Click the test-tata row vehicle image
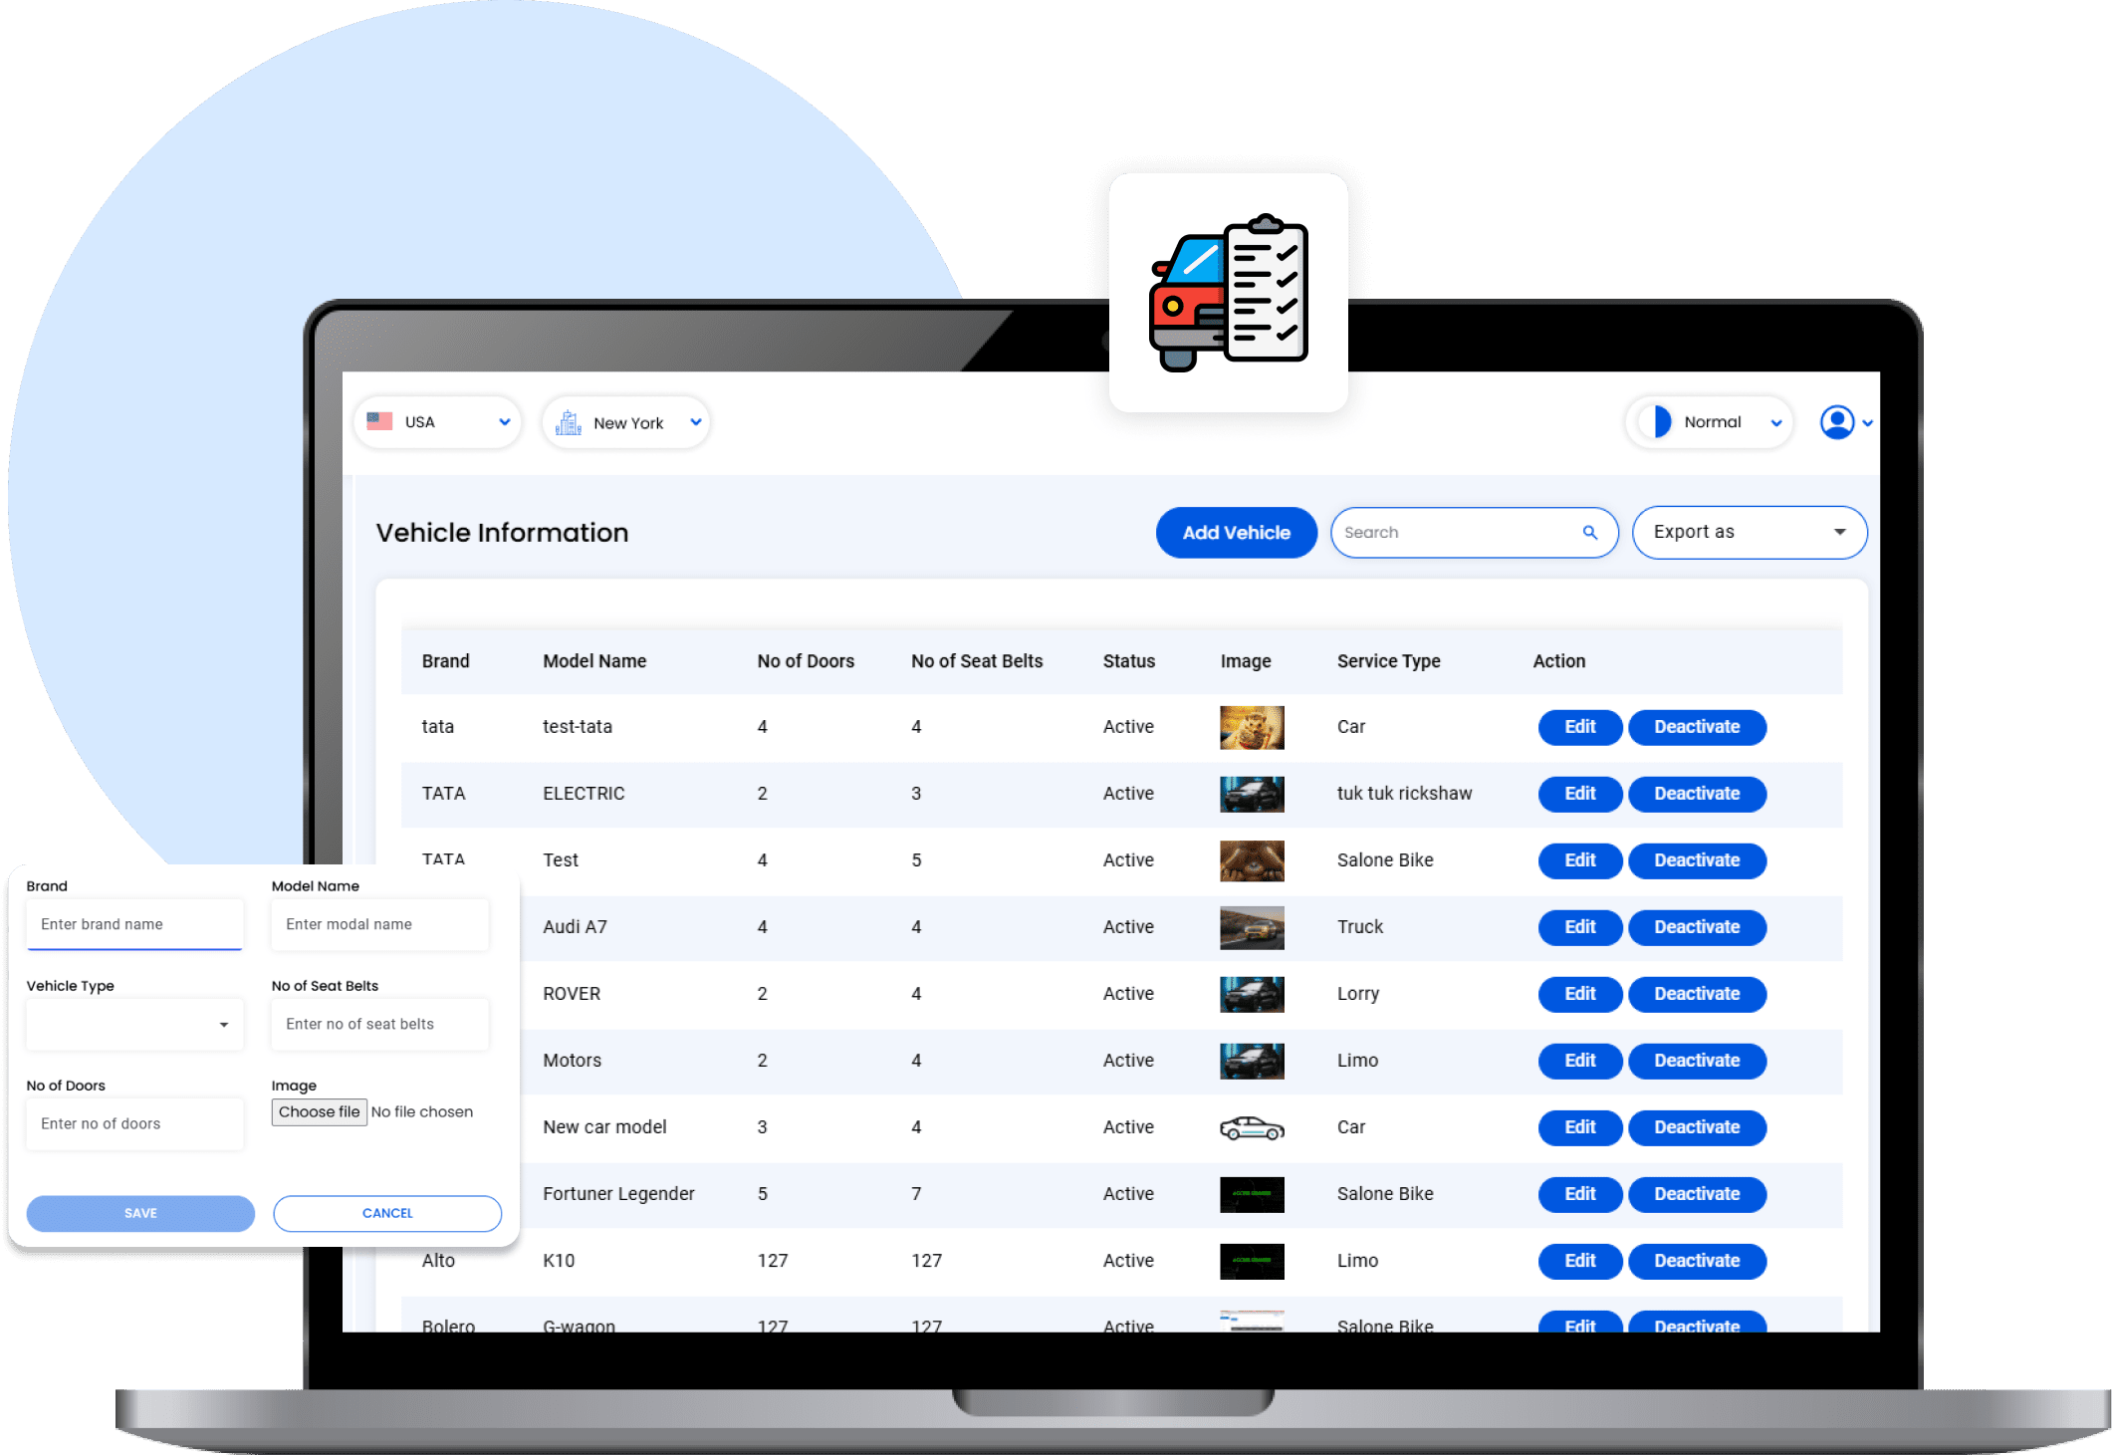 click(1251, 727)
